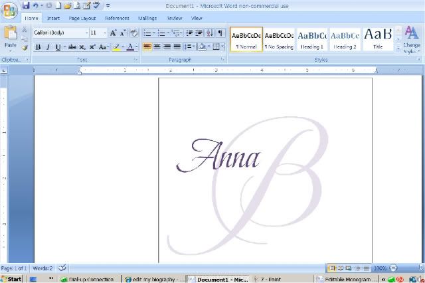Viewport: 425px width, 283px height.
Task: Click the Words: 2 counter
Action: pos(42,268)
